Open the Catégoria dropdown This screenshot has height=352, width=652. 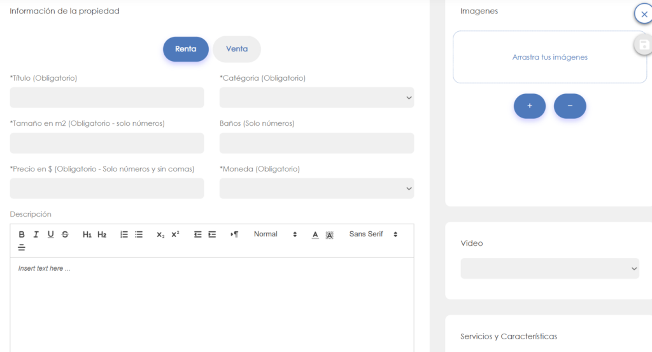pos(316,98)
